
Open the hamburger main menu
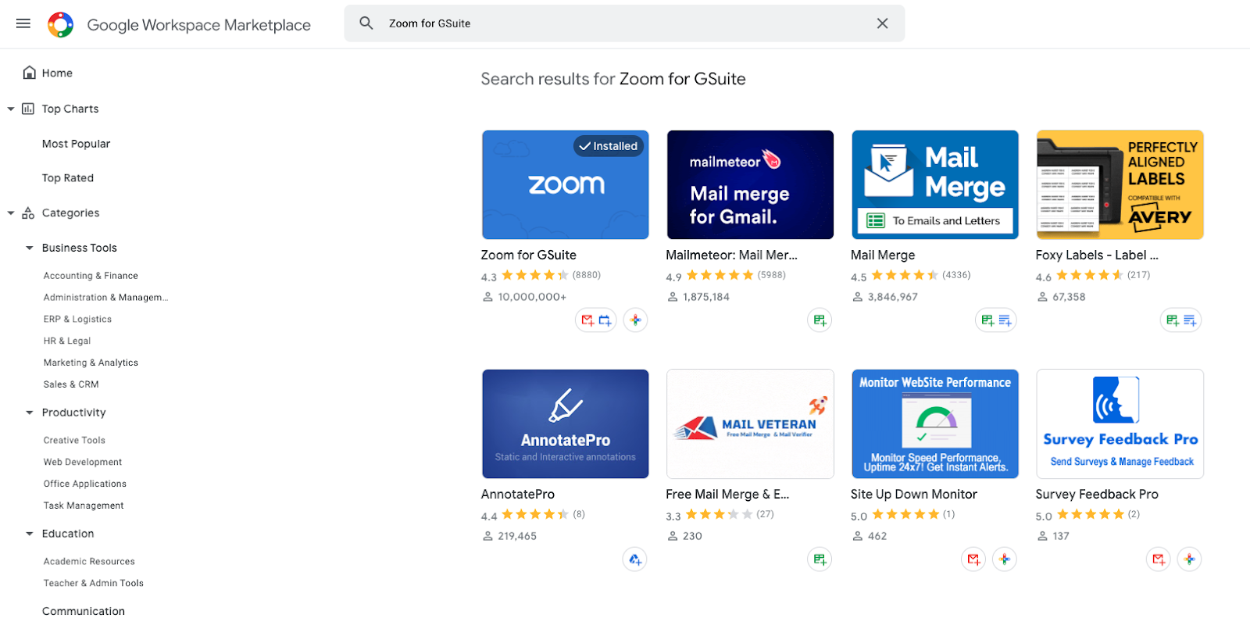[23, 23]
